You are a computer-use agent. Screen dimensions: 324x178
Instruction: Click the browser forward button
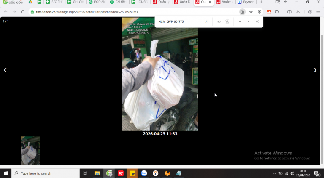14,12
